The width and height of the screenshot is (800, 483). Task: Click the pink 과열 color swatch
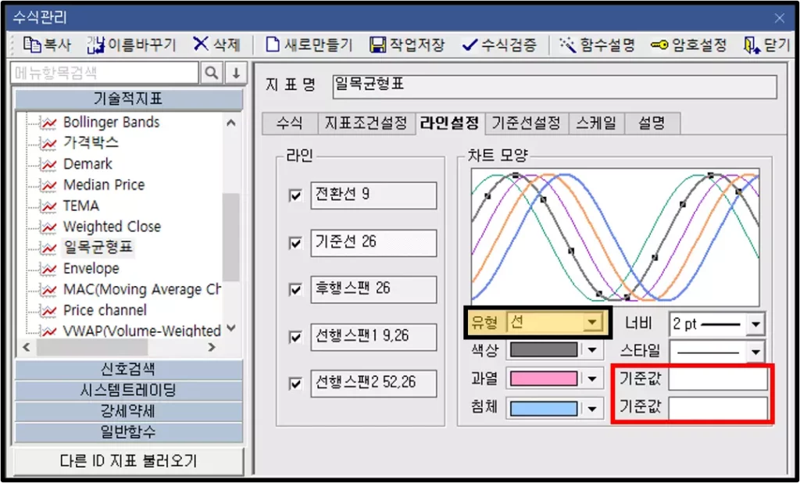click(x=544, y=379)
